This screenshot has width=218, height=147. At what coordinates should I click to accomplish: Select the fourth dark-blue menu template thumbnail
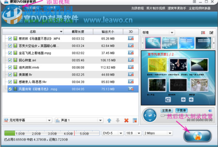pos(203,43)
